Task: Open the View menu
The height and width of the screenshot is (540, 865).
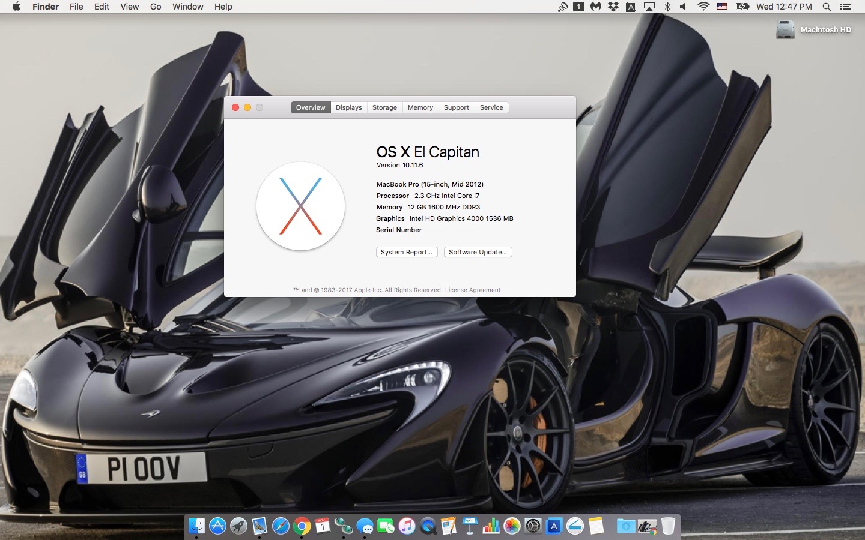Action: pos(129,7)
